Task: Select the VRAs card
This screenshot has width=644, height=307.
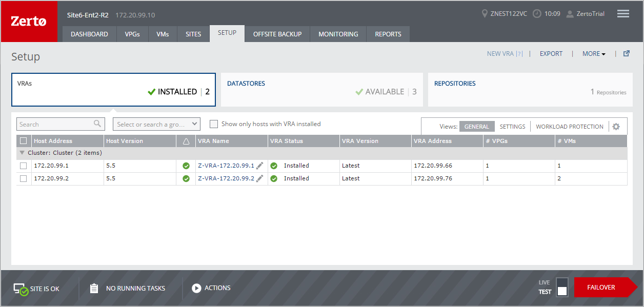Action: click(113, 89)
